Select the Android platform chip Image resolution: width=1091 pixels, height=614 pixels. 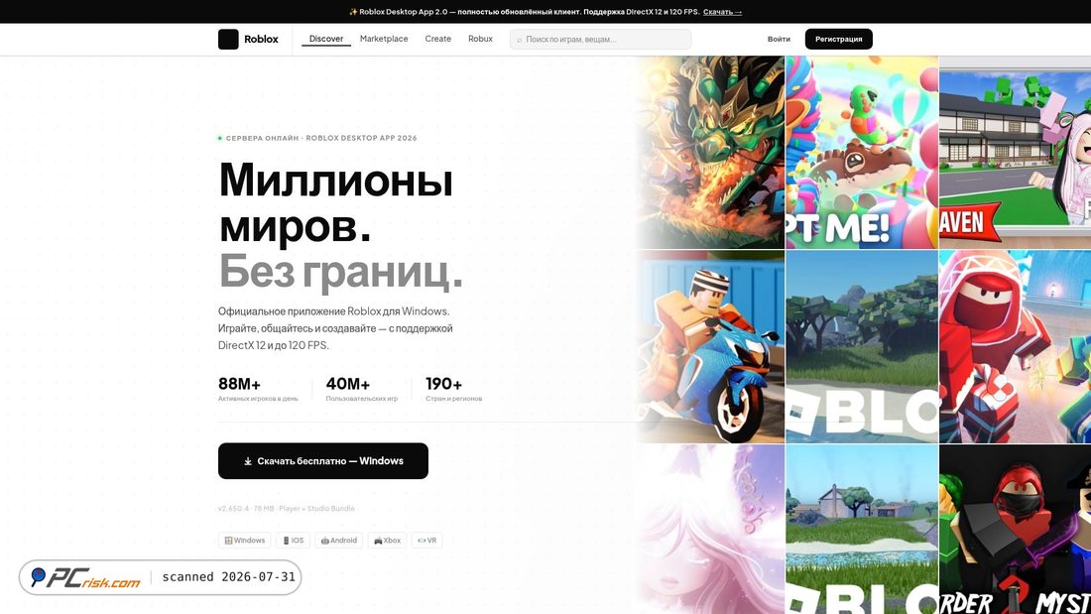[x=339, y=541]
